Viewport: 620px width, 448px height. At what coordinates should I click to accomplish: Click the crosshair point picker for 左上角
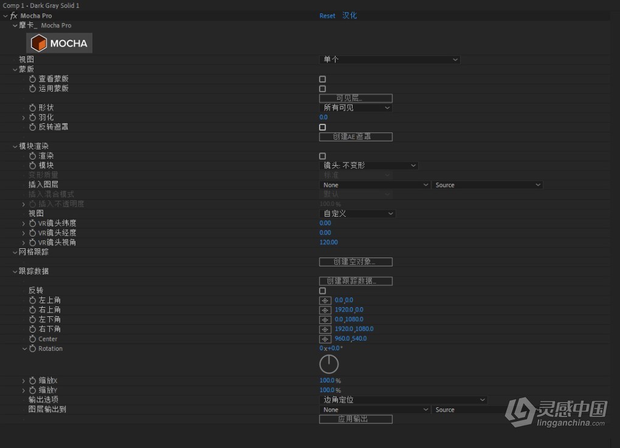tap(325, 300)
